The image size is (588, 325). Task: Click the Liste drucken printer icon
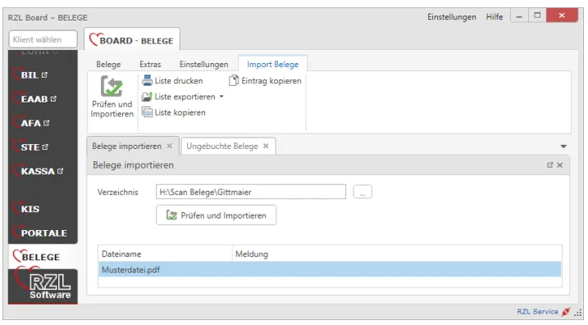[x=147, y=80]
